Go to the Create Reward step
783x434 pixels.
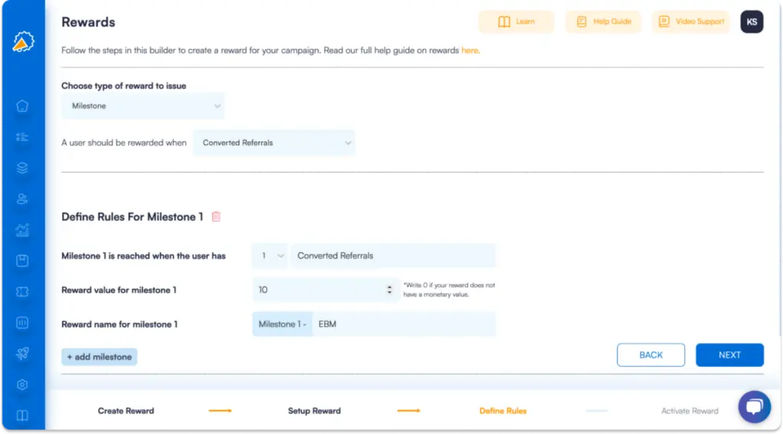click(x=126, y=411)
